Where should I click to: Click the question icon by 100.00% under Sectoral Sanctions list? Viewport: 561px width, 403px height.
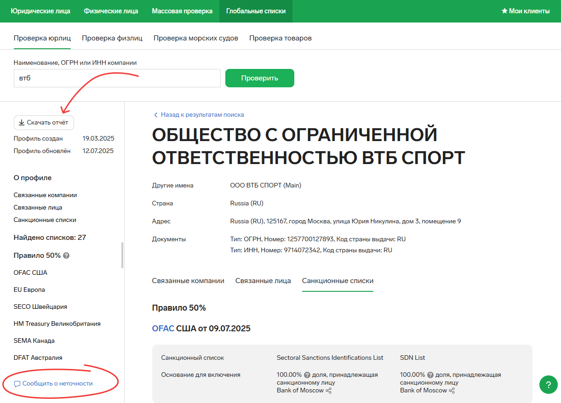307,375
